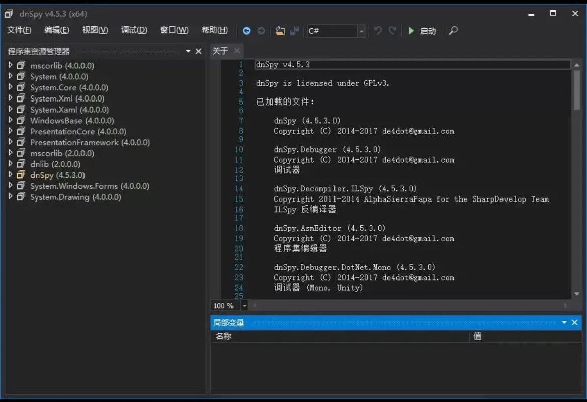
Task: Click the navigate backward arrow icon
Action: [246, 31]
